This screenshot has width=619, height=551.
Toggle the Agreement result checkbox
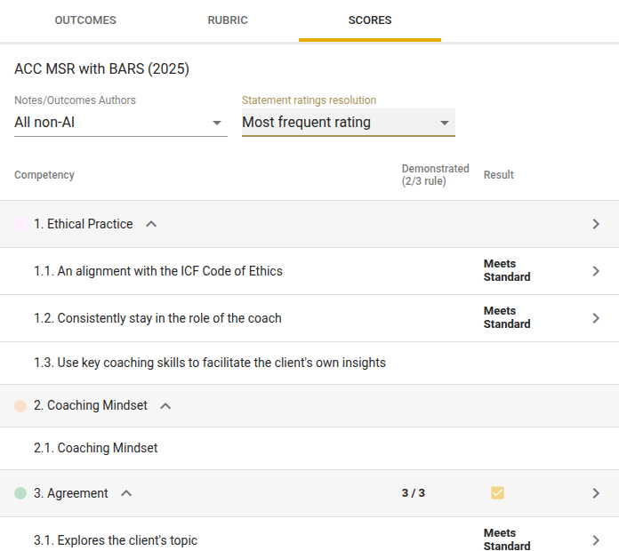497,493
